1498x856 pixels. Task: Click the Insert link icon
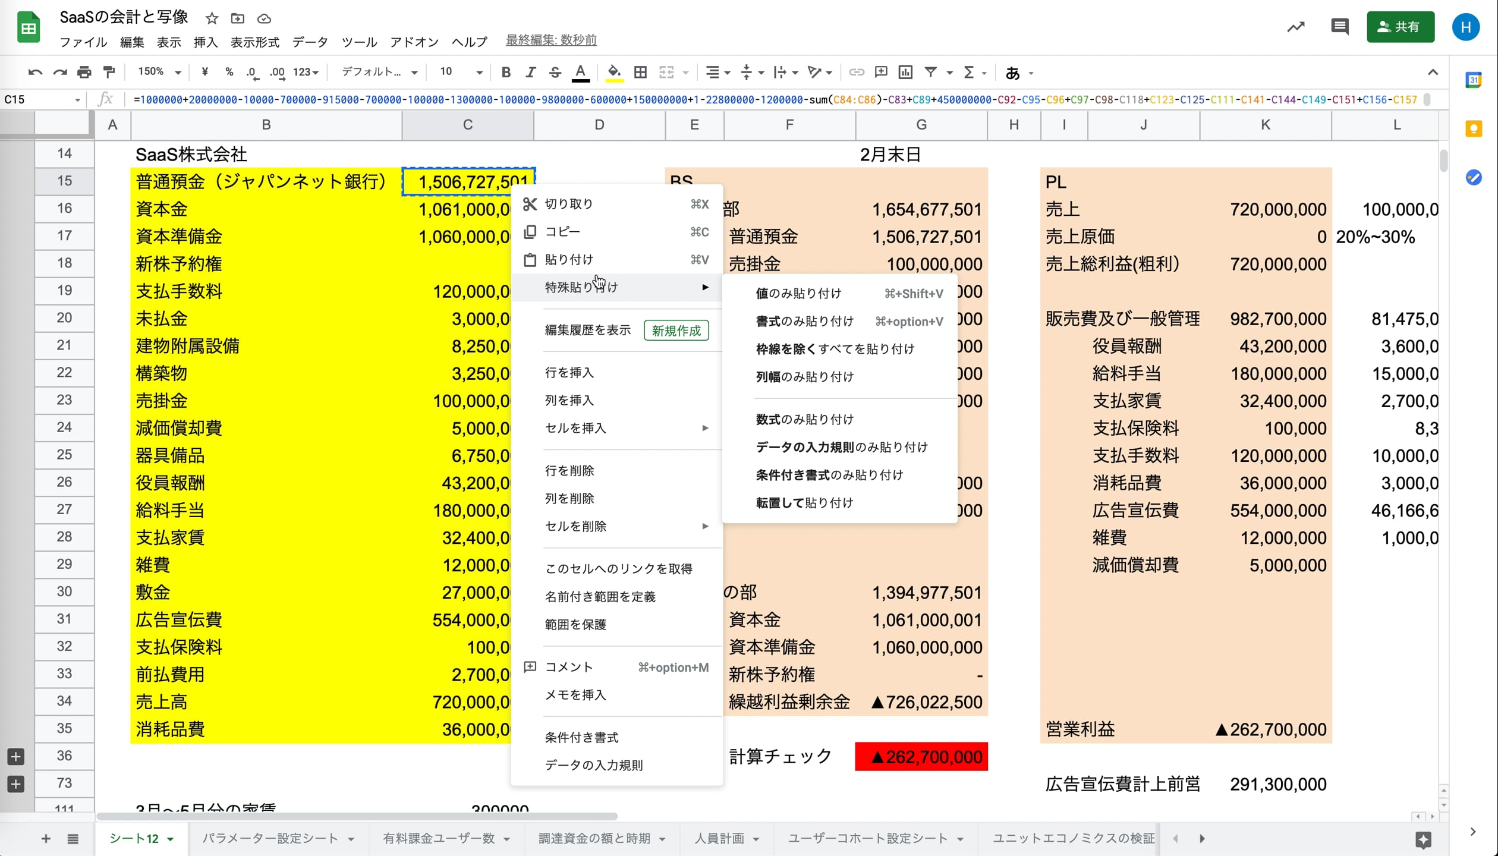(x=856, y=72)
